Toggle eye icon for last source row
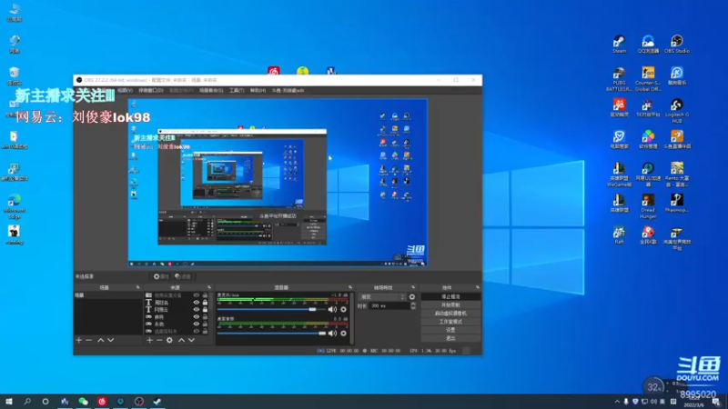The image size is (728, 409). coord(197,331)
